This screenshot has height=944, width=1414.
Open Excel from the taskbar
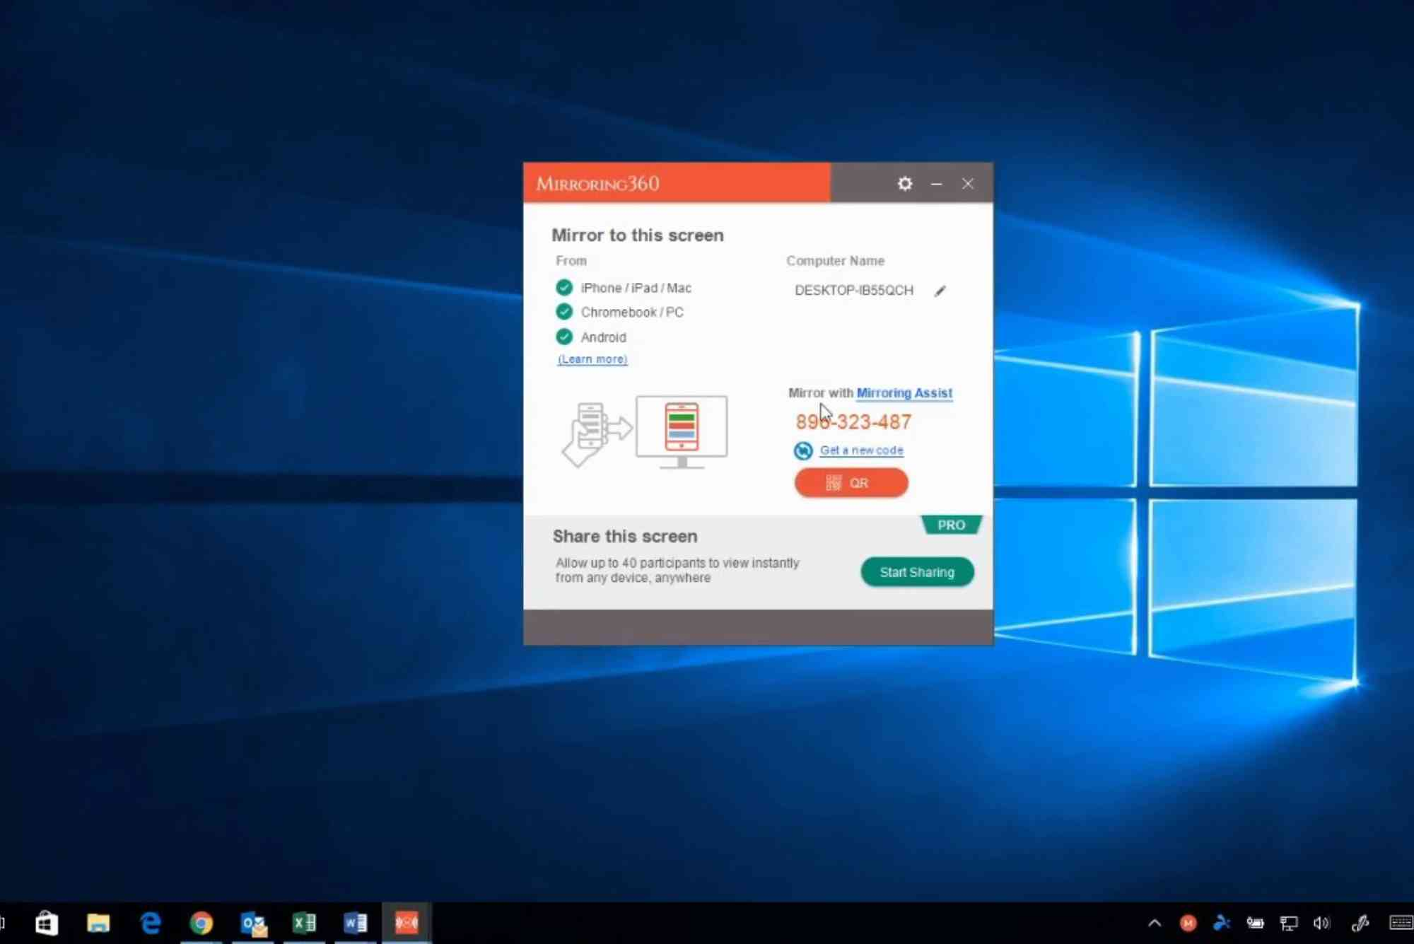coord(304,922)
